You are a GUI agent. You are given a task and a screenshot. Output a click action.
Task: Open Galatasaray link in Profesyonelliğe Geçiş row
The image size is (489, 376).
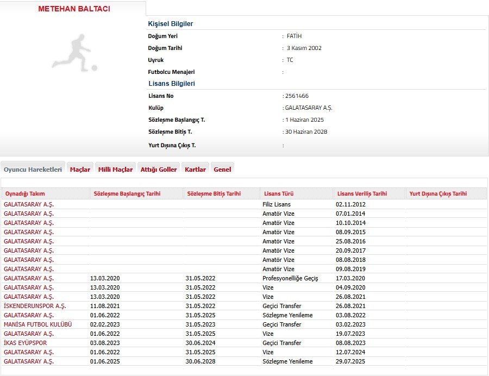coord(29,278)
